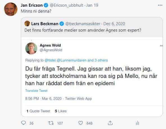The image size is (166, 129).
Task: Open the three-dot more menu on Jan Ericson's tweet
Action: [160, 5]
